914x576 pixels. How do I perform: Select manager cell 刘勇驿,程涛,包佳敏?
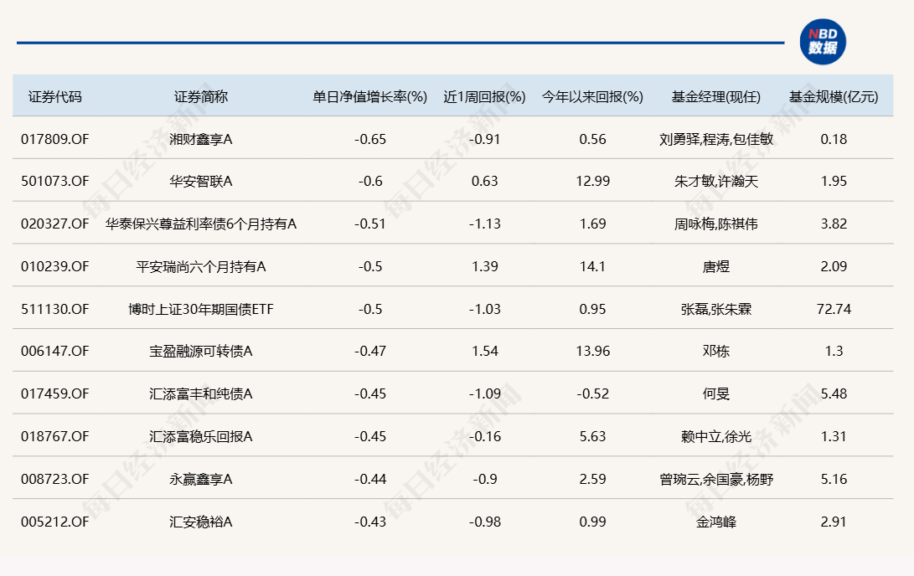[x=715, y=139]
